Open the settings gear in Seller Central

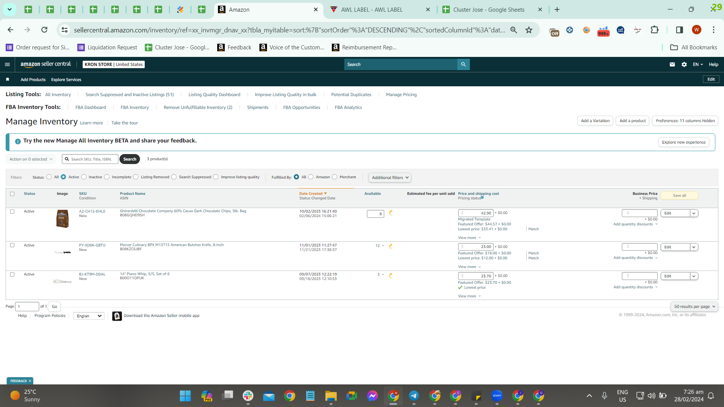(684, 64)
